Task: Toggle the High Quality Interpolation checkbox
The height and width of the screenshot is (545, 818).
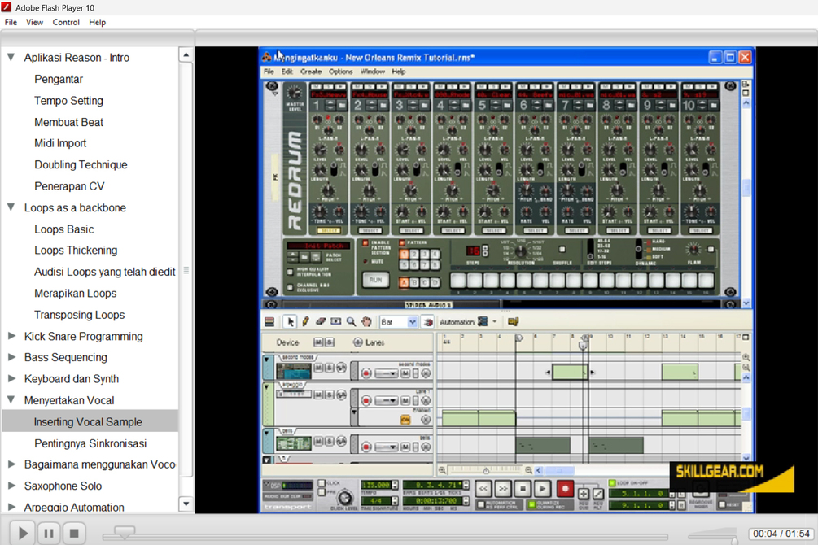Action: [291, 272]
